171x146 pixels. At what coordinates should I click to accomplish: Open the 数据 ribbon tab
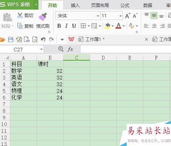point(148,6)
